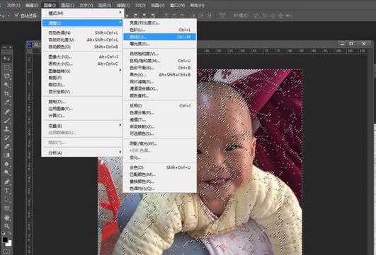Choose 应用图像(Y) entry
This screenshot has width=376, height=255.
[x=81, y=109]
